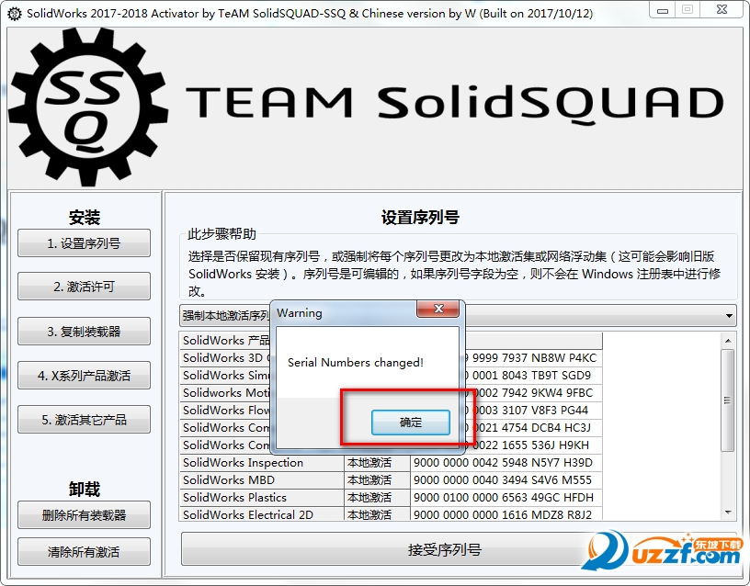Image resolution: width=750 pixels, height=586 pixels.
Task: Click the 2. 激活许可 button
Action: tap(85, 287)
